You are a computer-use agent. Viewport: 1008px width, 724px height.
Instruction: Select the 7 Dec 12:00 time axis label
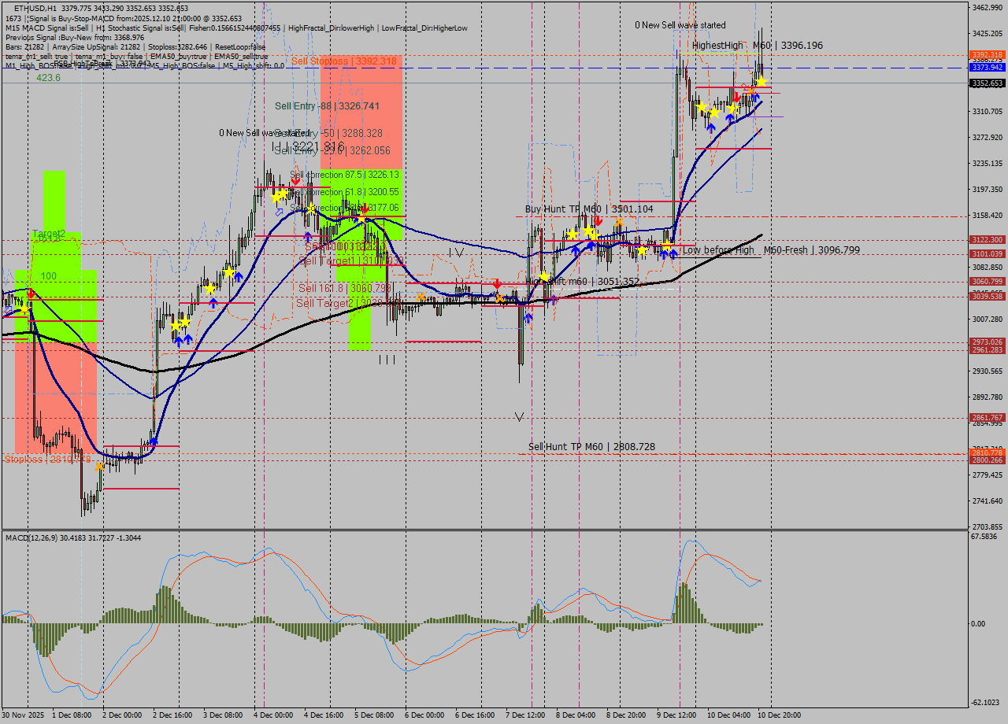click(524, 716)
